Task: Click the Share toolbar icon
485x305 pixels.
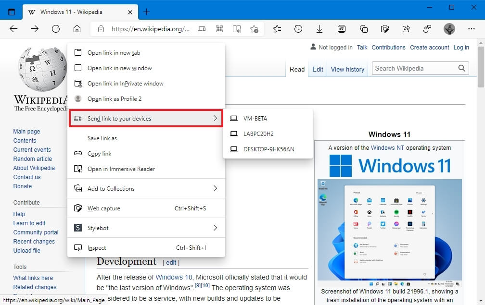Action: pos(406,29)
